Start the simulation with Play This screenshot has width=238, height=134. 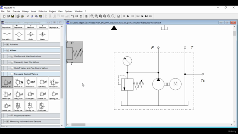pyautogui.click(x=128, y=16)
